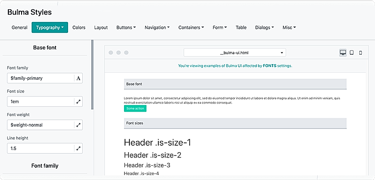The width and height of the screenshot is (375, 180).
Task: Click the Line height label
Action: coord(18,138)
